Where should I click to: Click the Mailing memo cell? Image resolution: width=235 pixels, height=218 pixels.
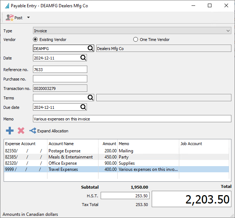[148, 151]
